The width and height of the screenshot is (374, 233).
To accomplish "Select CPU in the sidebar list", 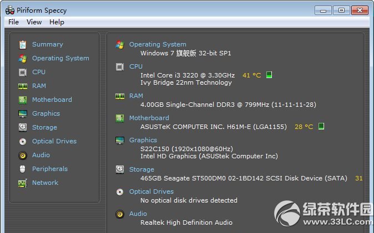I will (39, 72).
